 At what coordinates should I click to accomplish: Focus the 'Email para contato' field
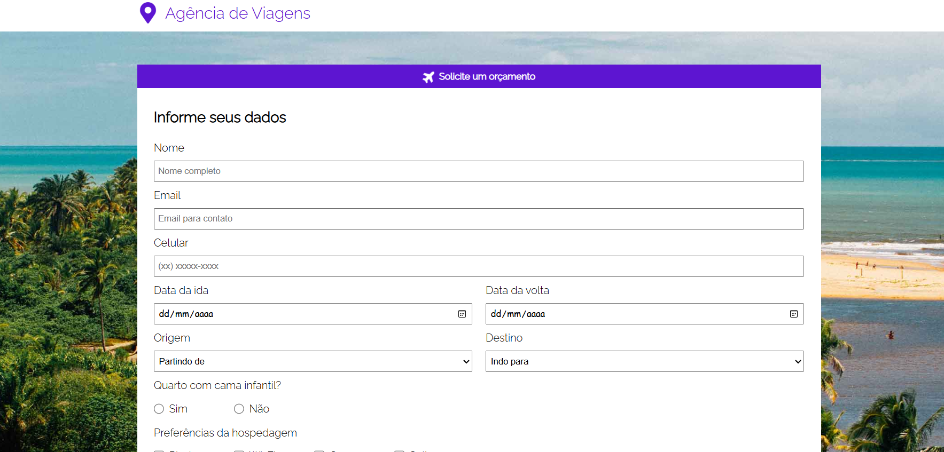[479, 219]
